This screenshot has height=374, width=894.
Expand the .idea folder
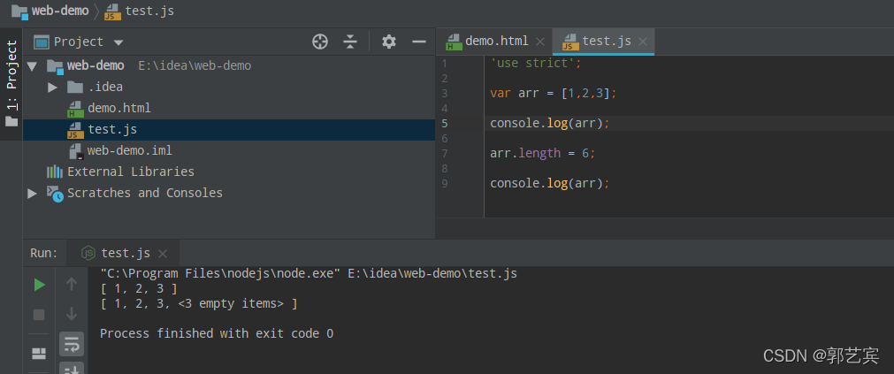tap(52, 88)
